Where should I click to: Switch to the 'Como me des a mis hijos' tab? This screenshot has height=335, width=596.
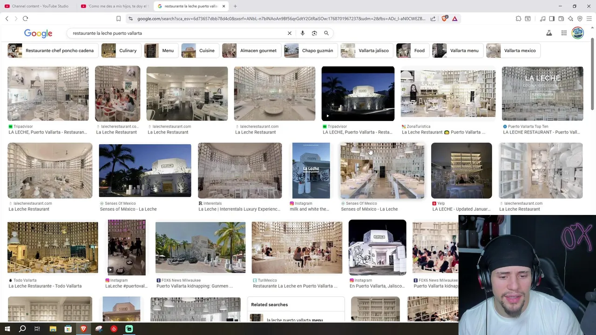pos(115,6)
